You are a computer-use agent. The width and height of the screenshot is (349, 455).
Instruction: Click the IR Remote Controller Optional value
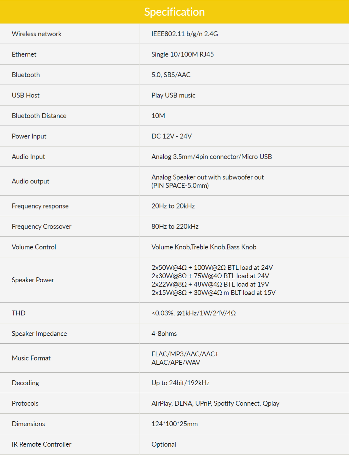pyautogui.click(x=164, y=444)
